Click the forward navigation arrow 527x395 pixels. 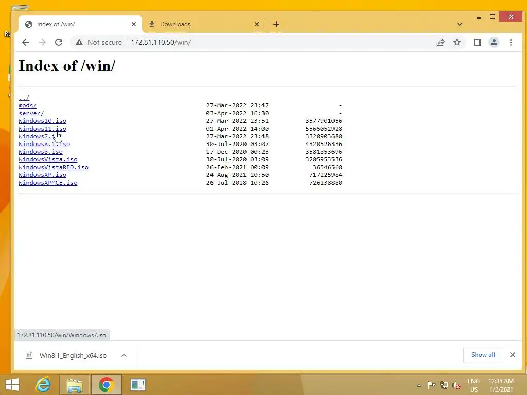click(42, 42)
